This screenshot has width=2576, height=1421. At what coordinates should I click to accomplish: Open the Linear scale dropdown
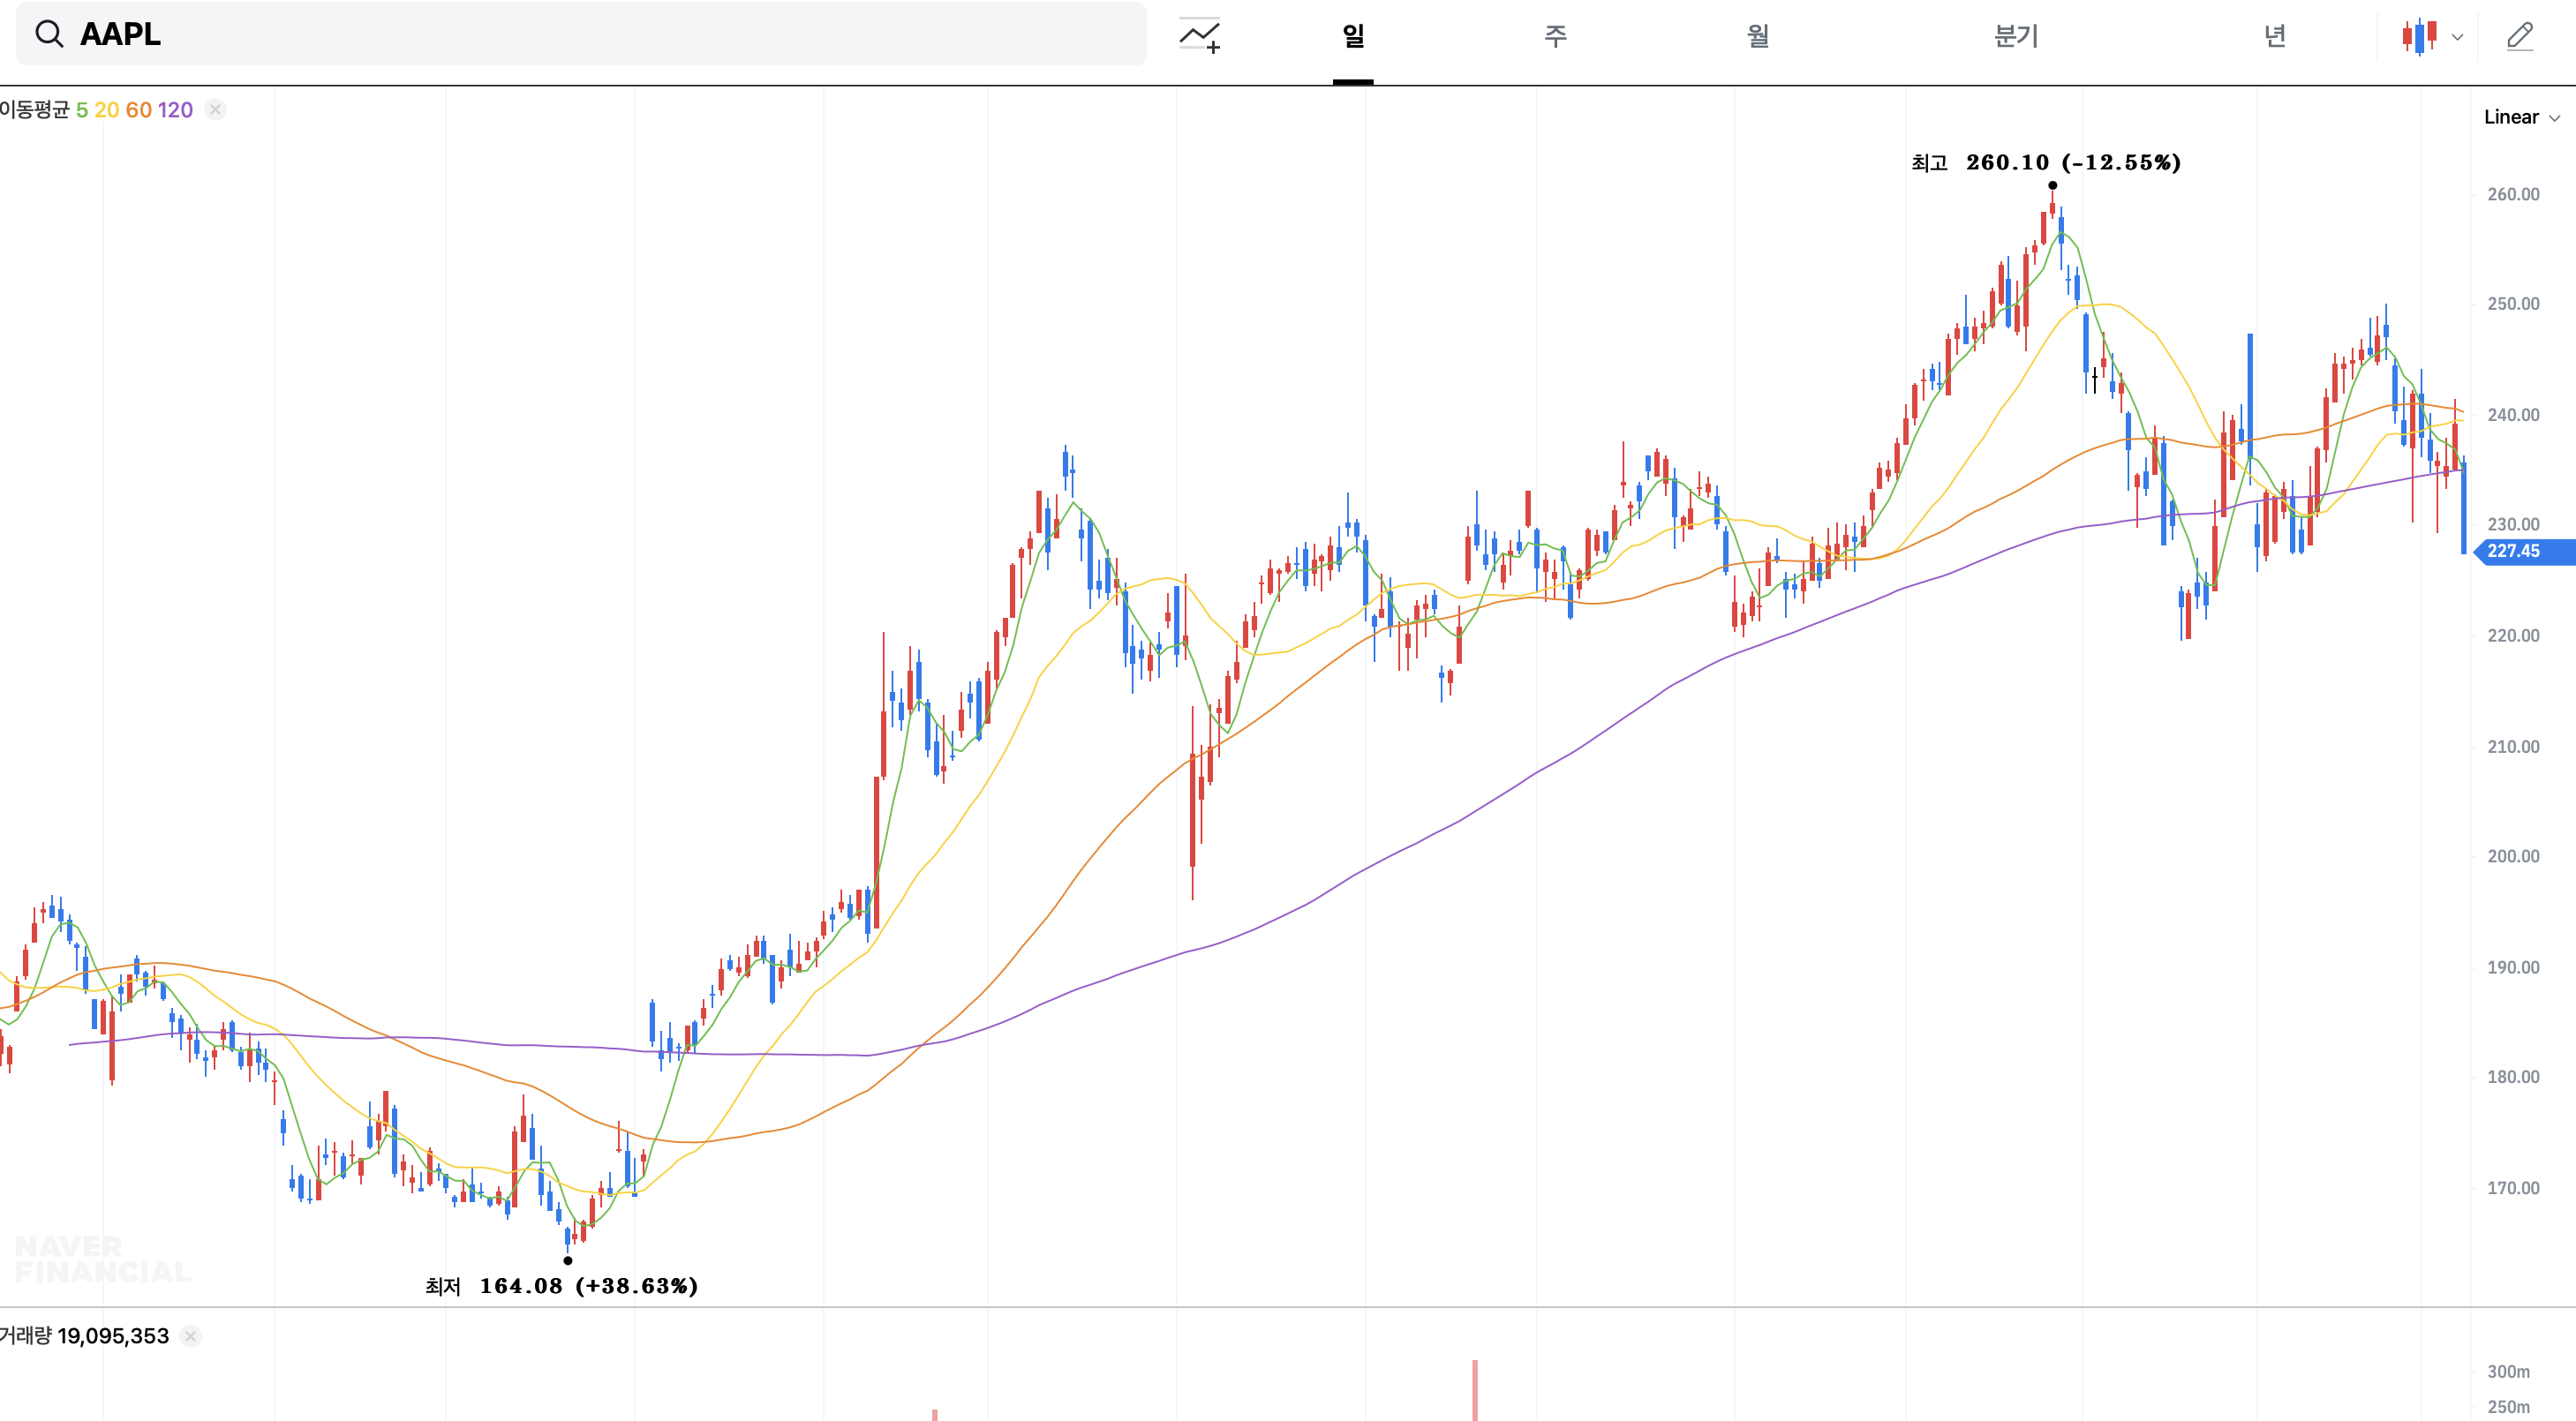coord(2522,117)
